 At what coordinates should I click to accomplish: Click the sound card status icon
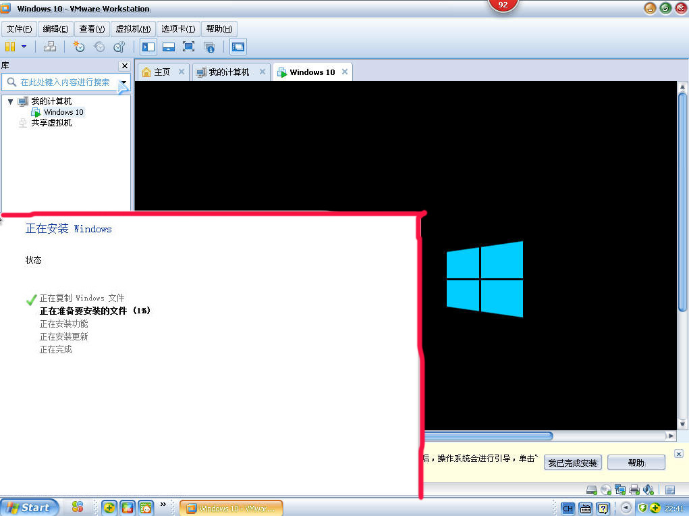(x=648, y=490)
